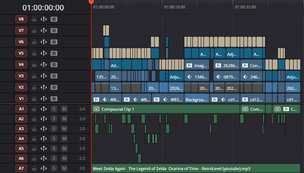This screenshot has height=173, width=304.
Task: Lock audio track A1
Action: coord(34,109)
